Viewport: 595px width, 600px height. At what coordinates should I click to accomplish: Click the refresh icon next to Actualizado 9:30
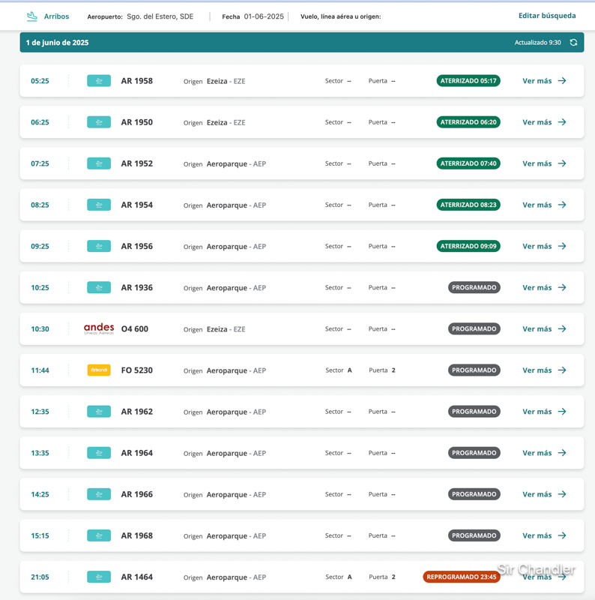click(573, 43)
